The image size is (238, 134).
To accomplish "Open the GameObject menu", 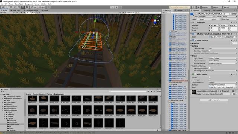I will click(x=19, y=4).
